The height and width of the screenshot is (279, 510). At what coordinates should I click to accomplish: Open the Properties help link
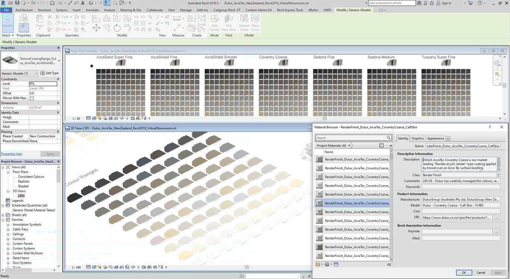tap(12, 154)
